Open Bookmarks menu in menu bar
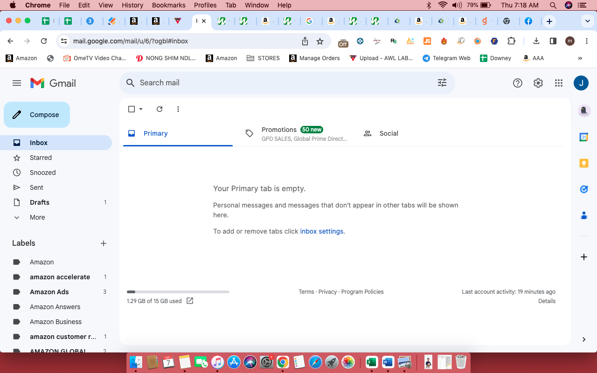Image resolution: width=597 pixels, height=373 pixels. (x=169, y=5)
